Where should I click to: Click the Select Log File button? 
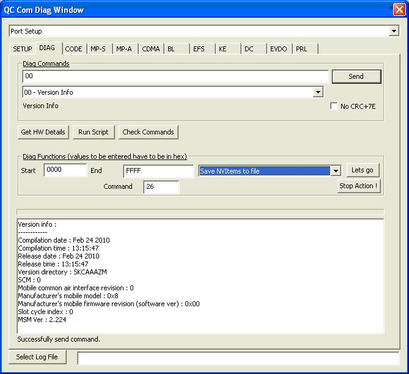pyautogui.click(x=37, y=357)
